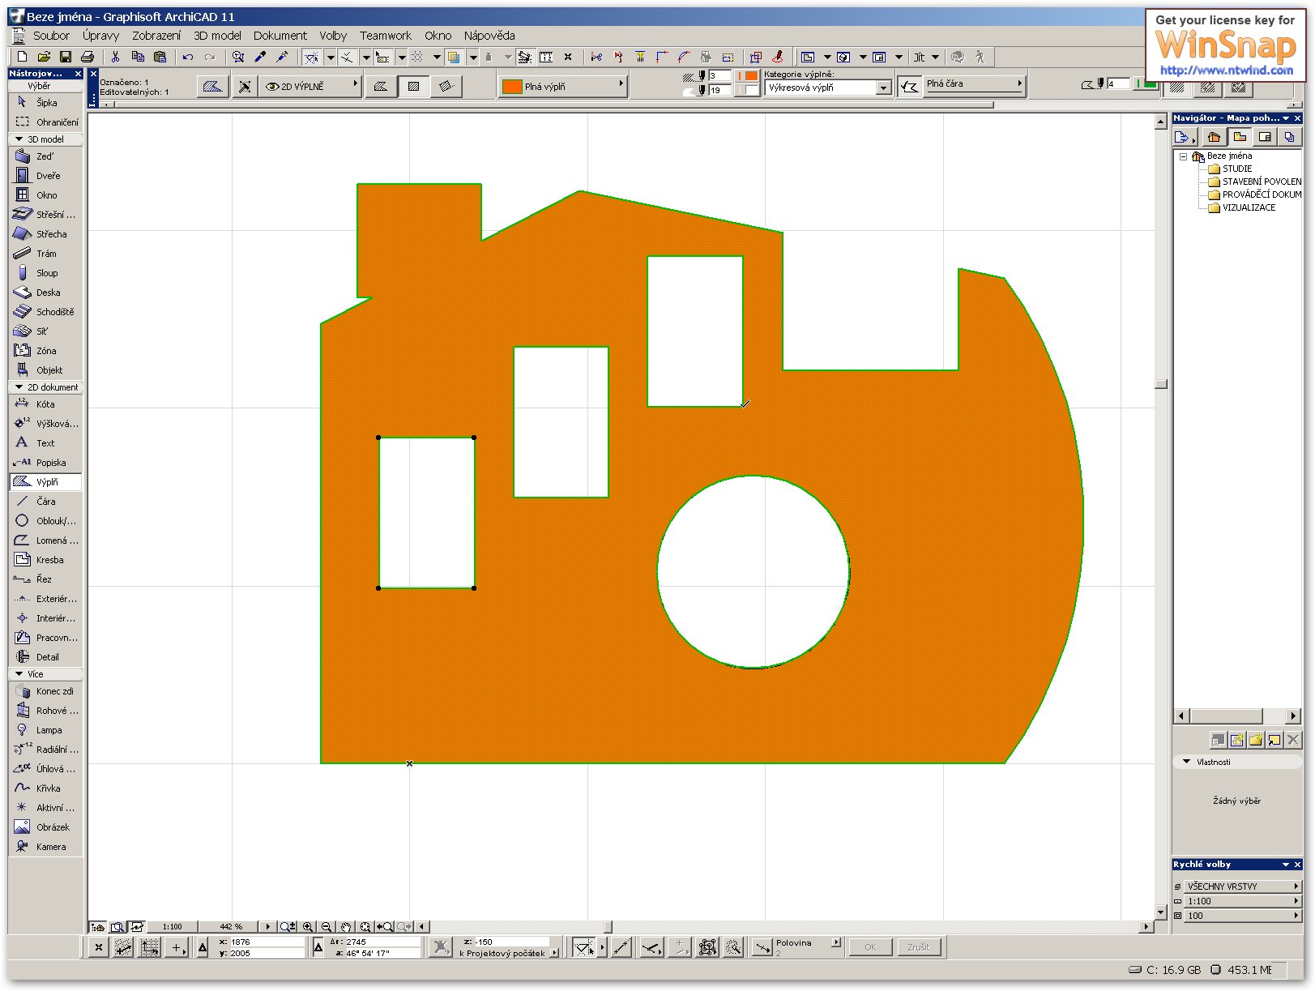Select the Oblouk arc/circle tool
The width and height of the screenshot is (1315, 991).
(45, 521)
